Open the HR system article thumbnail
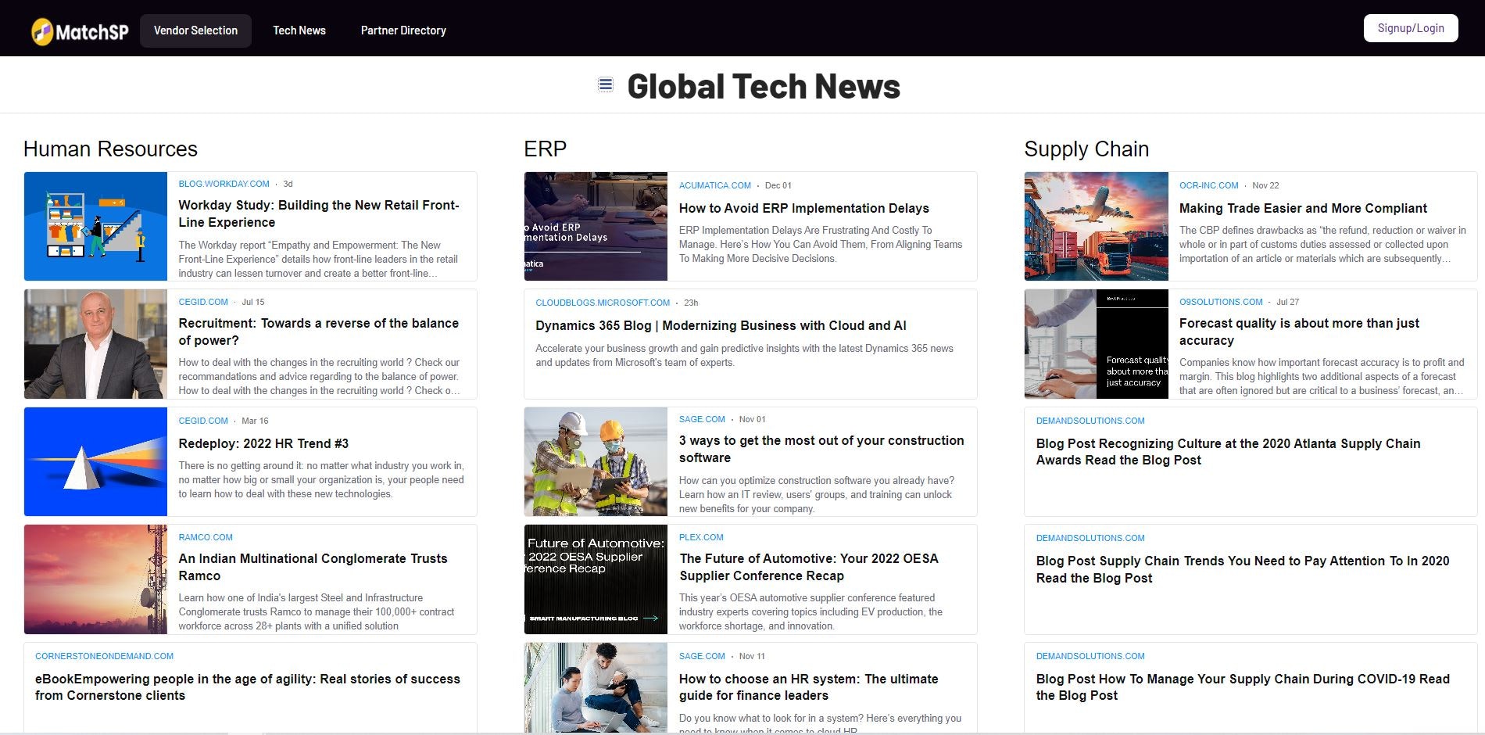The height and width of the screenshot is (735, 1485). [x=596, y=688]
